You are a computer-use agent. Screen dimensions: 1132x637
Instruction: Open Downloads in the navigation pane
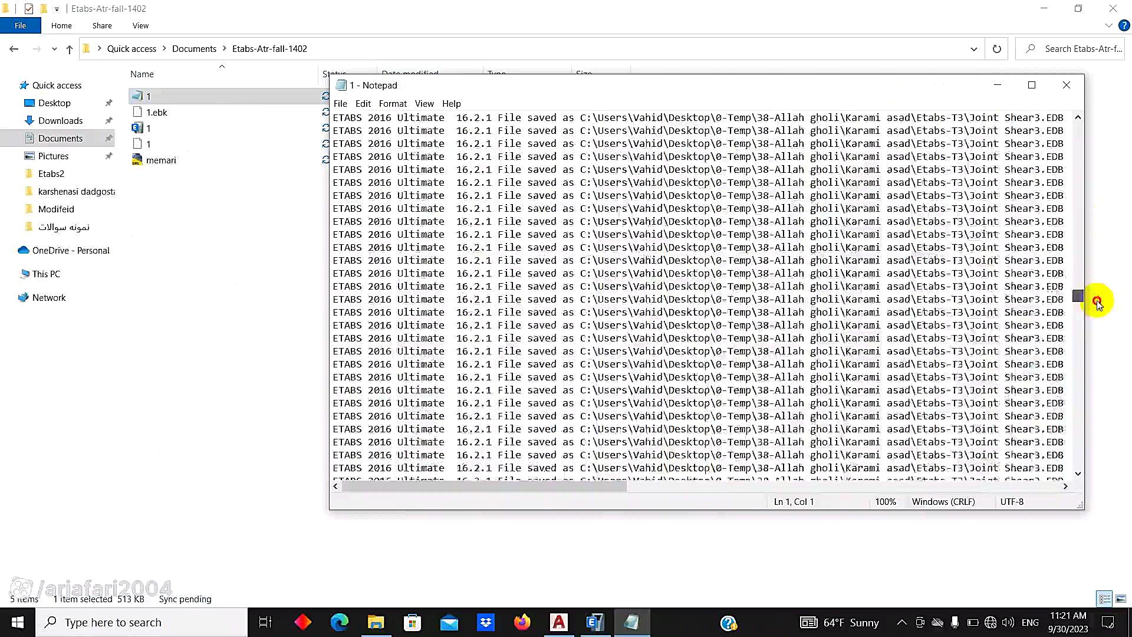pyautogui.click(x=60, y=121)
